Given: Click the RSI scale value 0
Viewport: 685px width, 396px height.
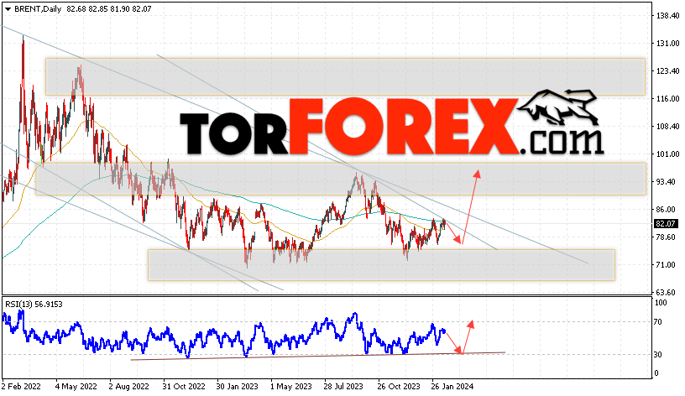Looking at the screenshot, I should pyautogui.click(x=656, y=373).
